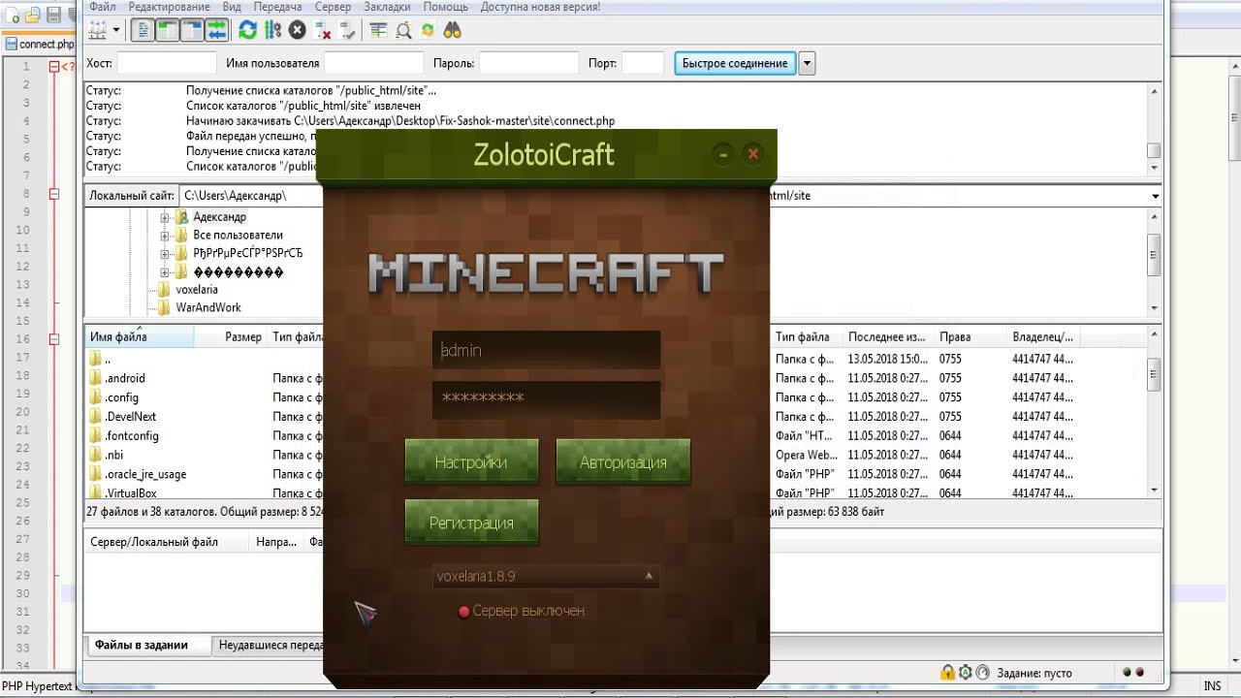Toggle synchronized browsing icon

coord(428,30)
